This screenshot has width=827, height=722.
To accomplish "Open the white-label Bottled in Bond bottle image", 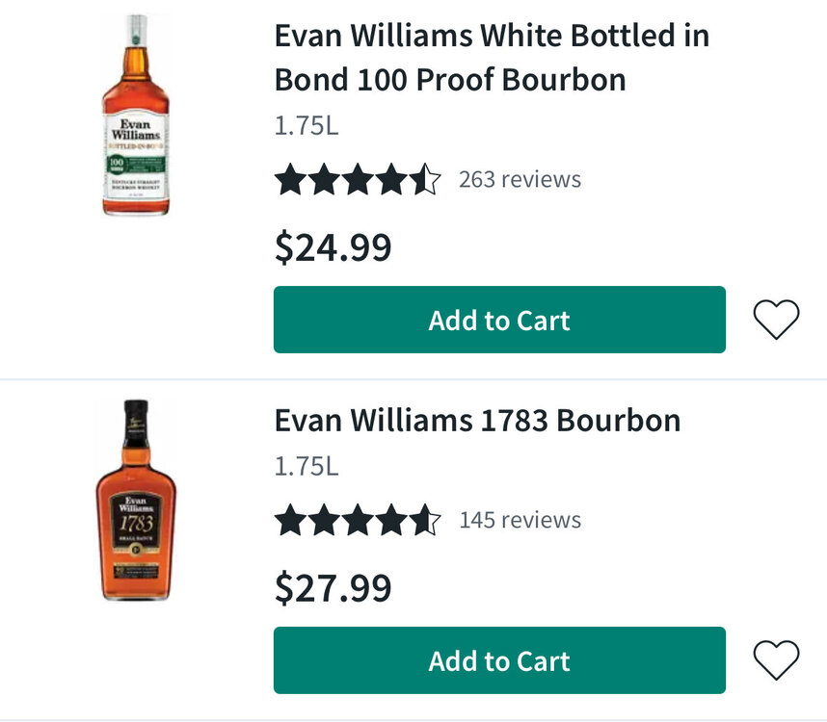I will (x=136, y=115).
